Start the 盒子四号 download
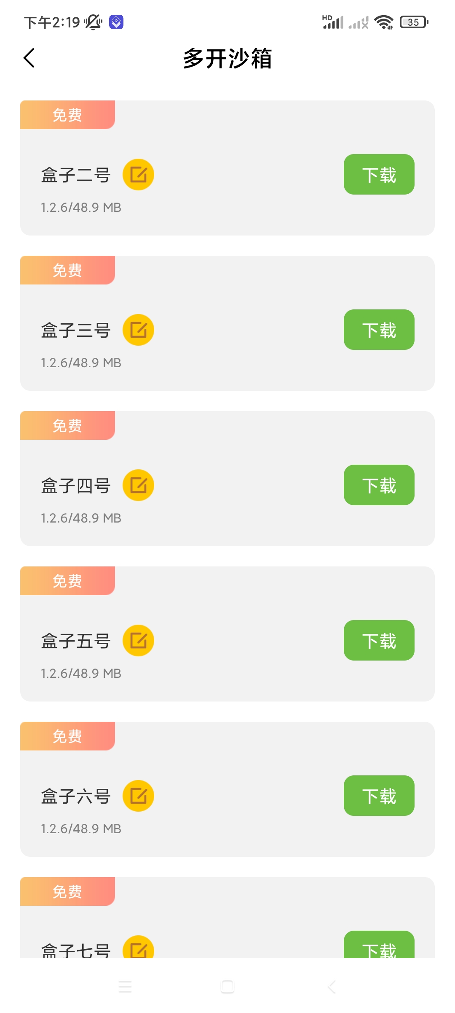 pyautogui.click(x=379, y=485)
